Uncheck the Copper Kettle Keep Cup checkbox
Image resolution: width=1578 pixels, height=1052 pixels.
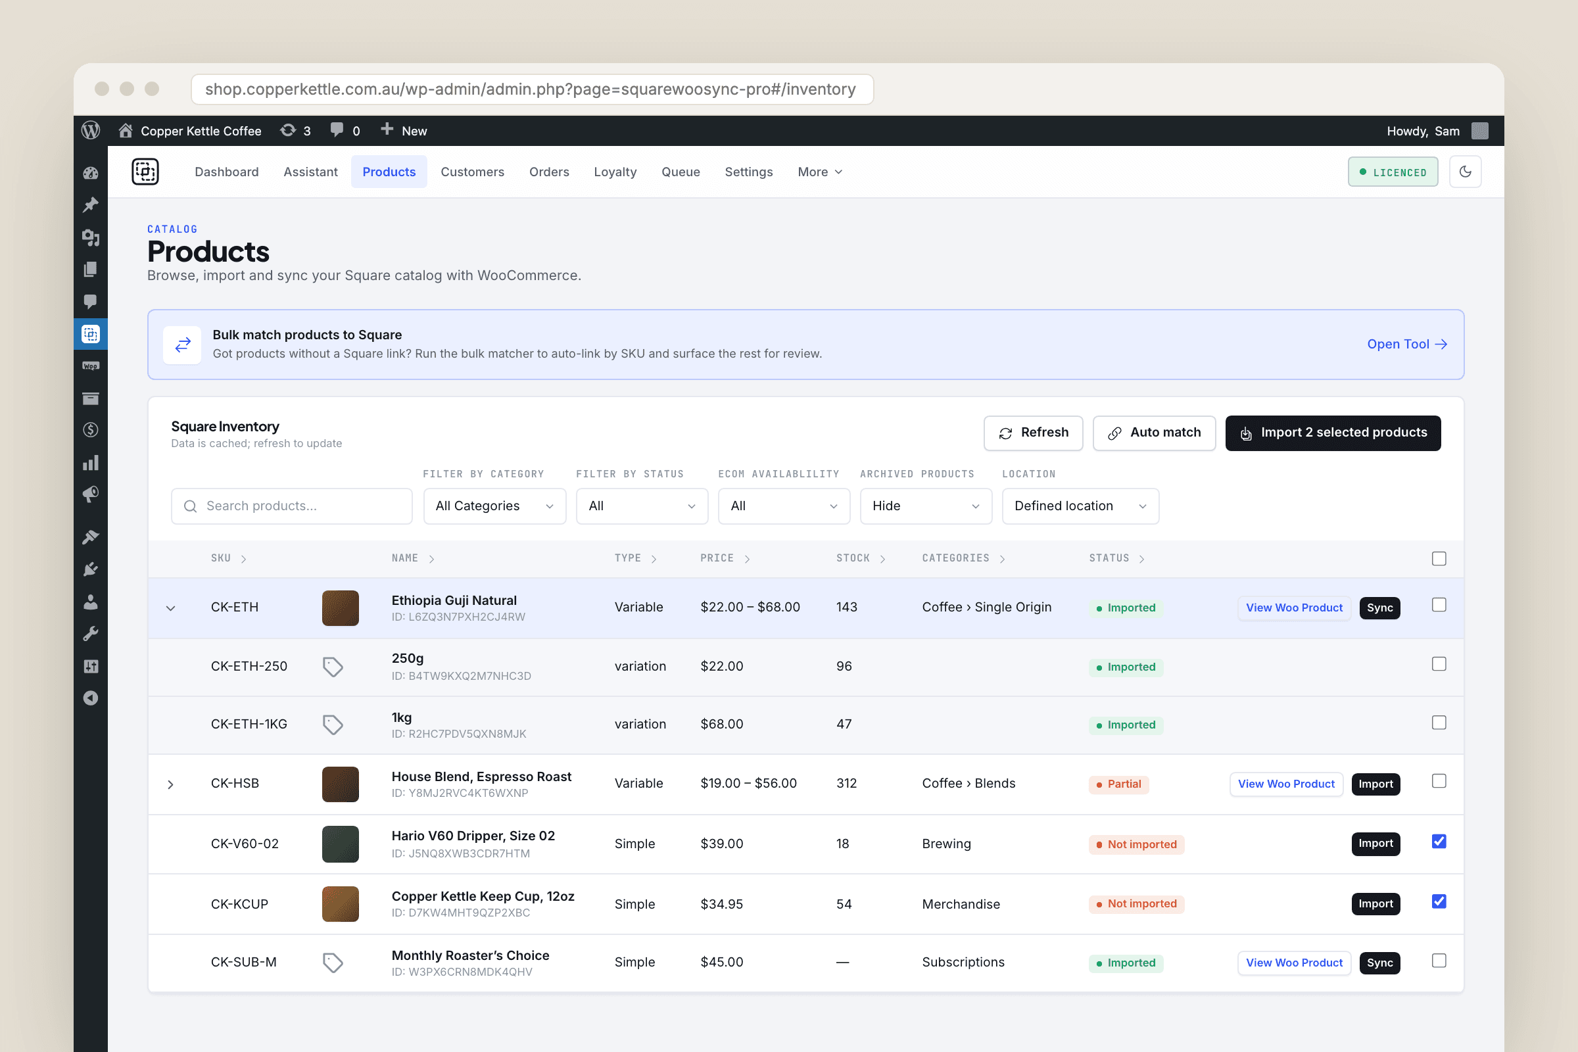pos(1439,901)
